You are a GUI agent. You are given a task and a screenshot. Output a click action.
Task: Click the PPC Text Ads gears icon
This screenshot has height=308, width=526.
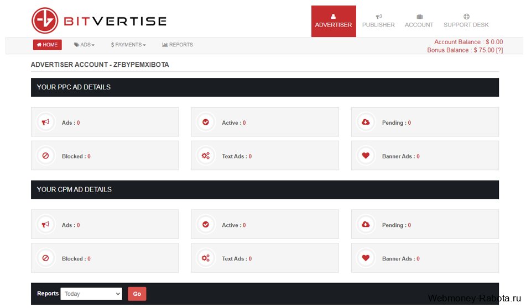(206, 156)
